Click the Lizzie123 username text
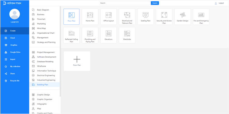 (x=15, y=22)
